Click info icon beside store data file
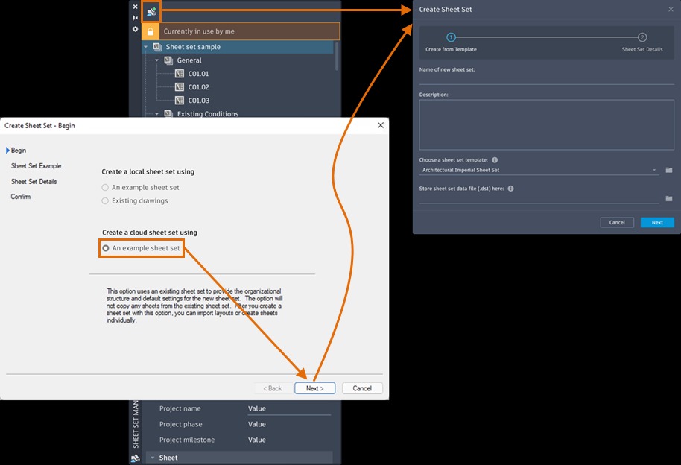 coord(511,189)
